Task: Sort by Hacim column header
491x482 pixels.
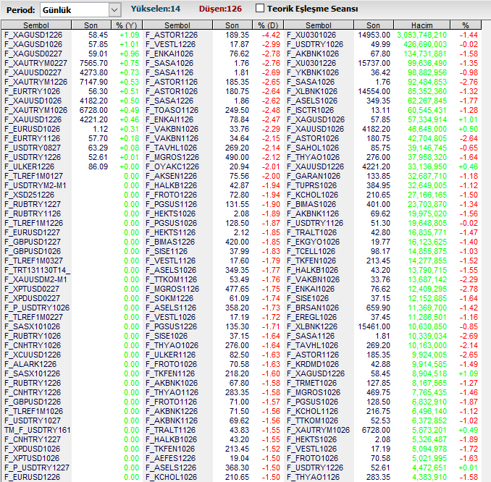Action: point(421,25)
